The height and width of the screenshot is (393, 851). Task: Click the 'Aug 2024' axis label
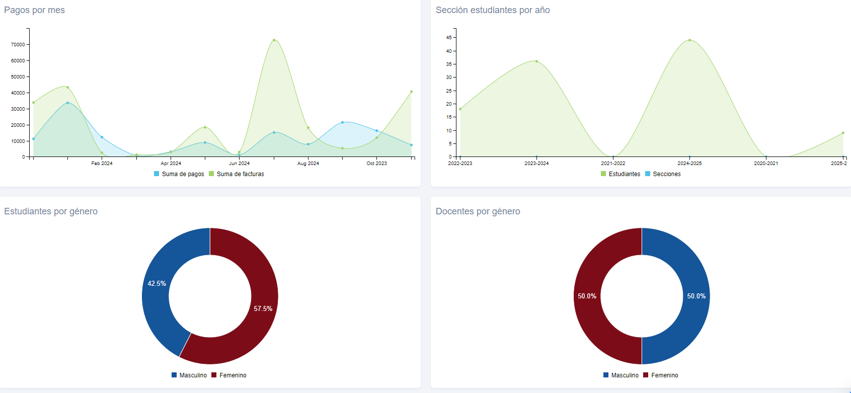point(308,164)
